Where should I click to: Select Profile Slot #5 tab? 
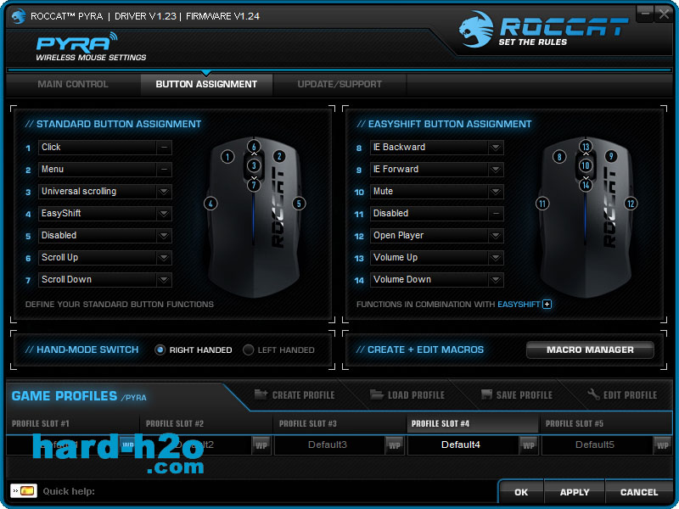[x=606, y=423]
